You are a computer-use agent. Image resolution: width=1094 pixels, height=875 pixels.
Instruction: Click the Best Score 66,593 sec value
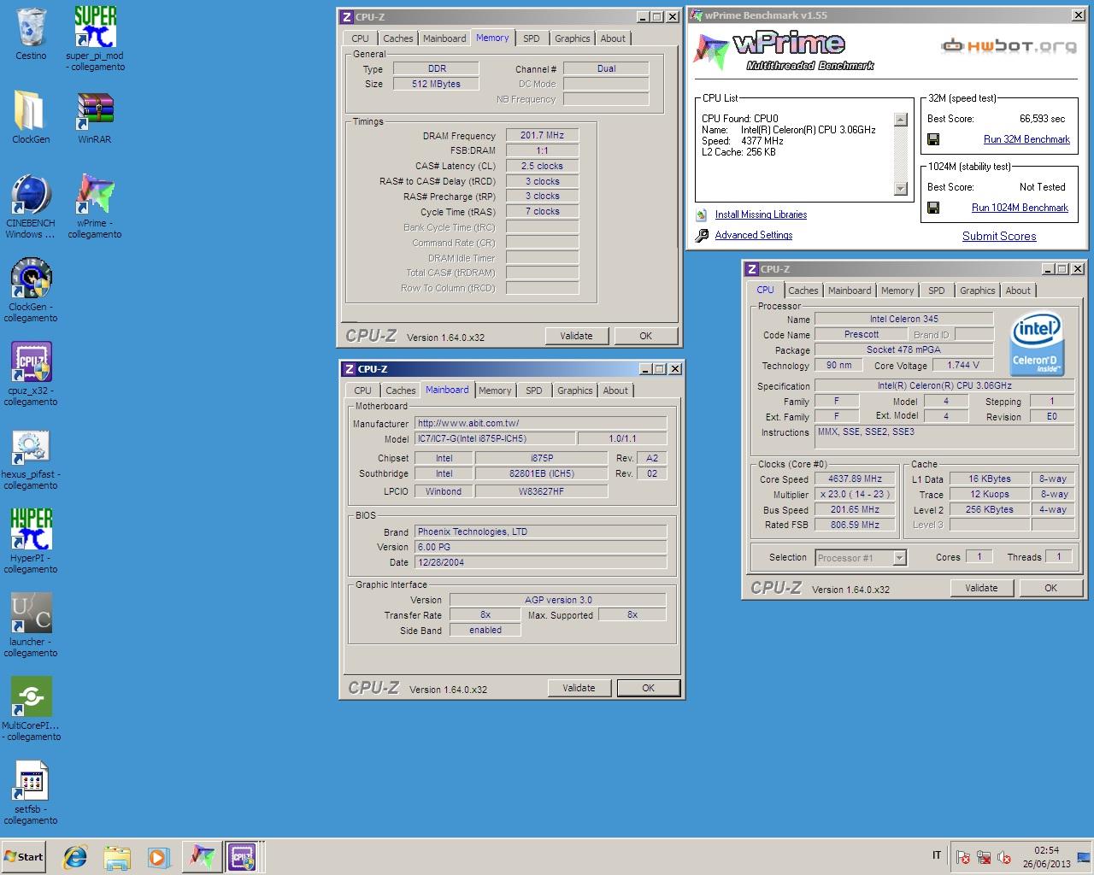(x=1042, y=120)
